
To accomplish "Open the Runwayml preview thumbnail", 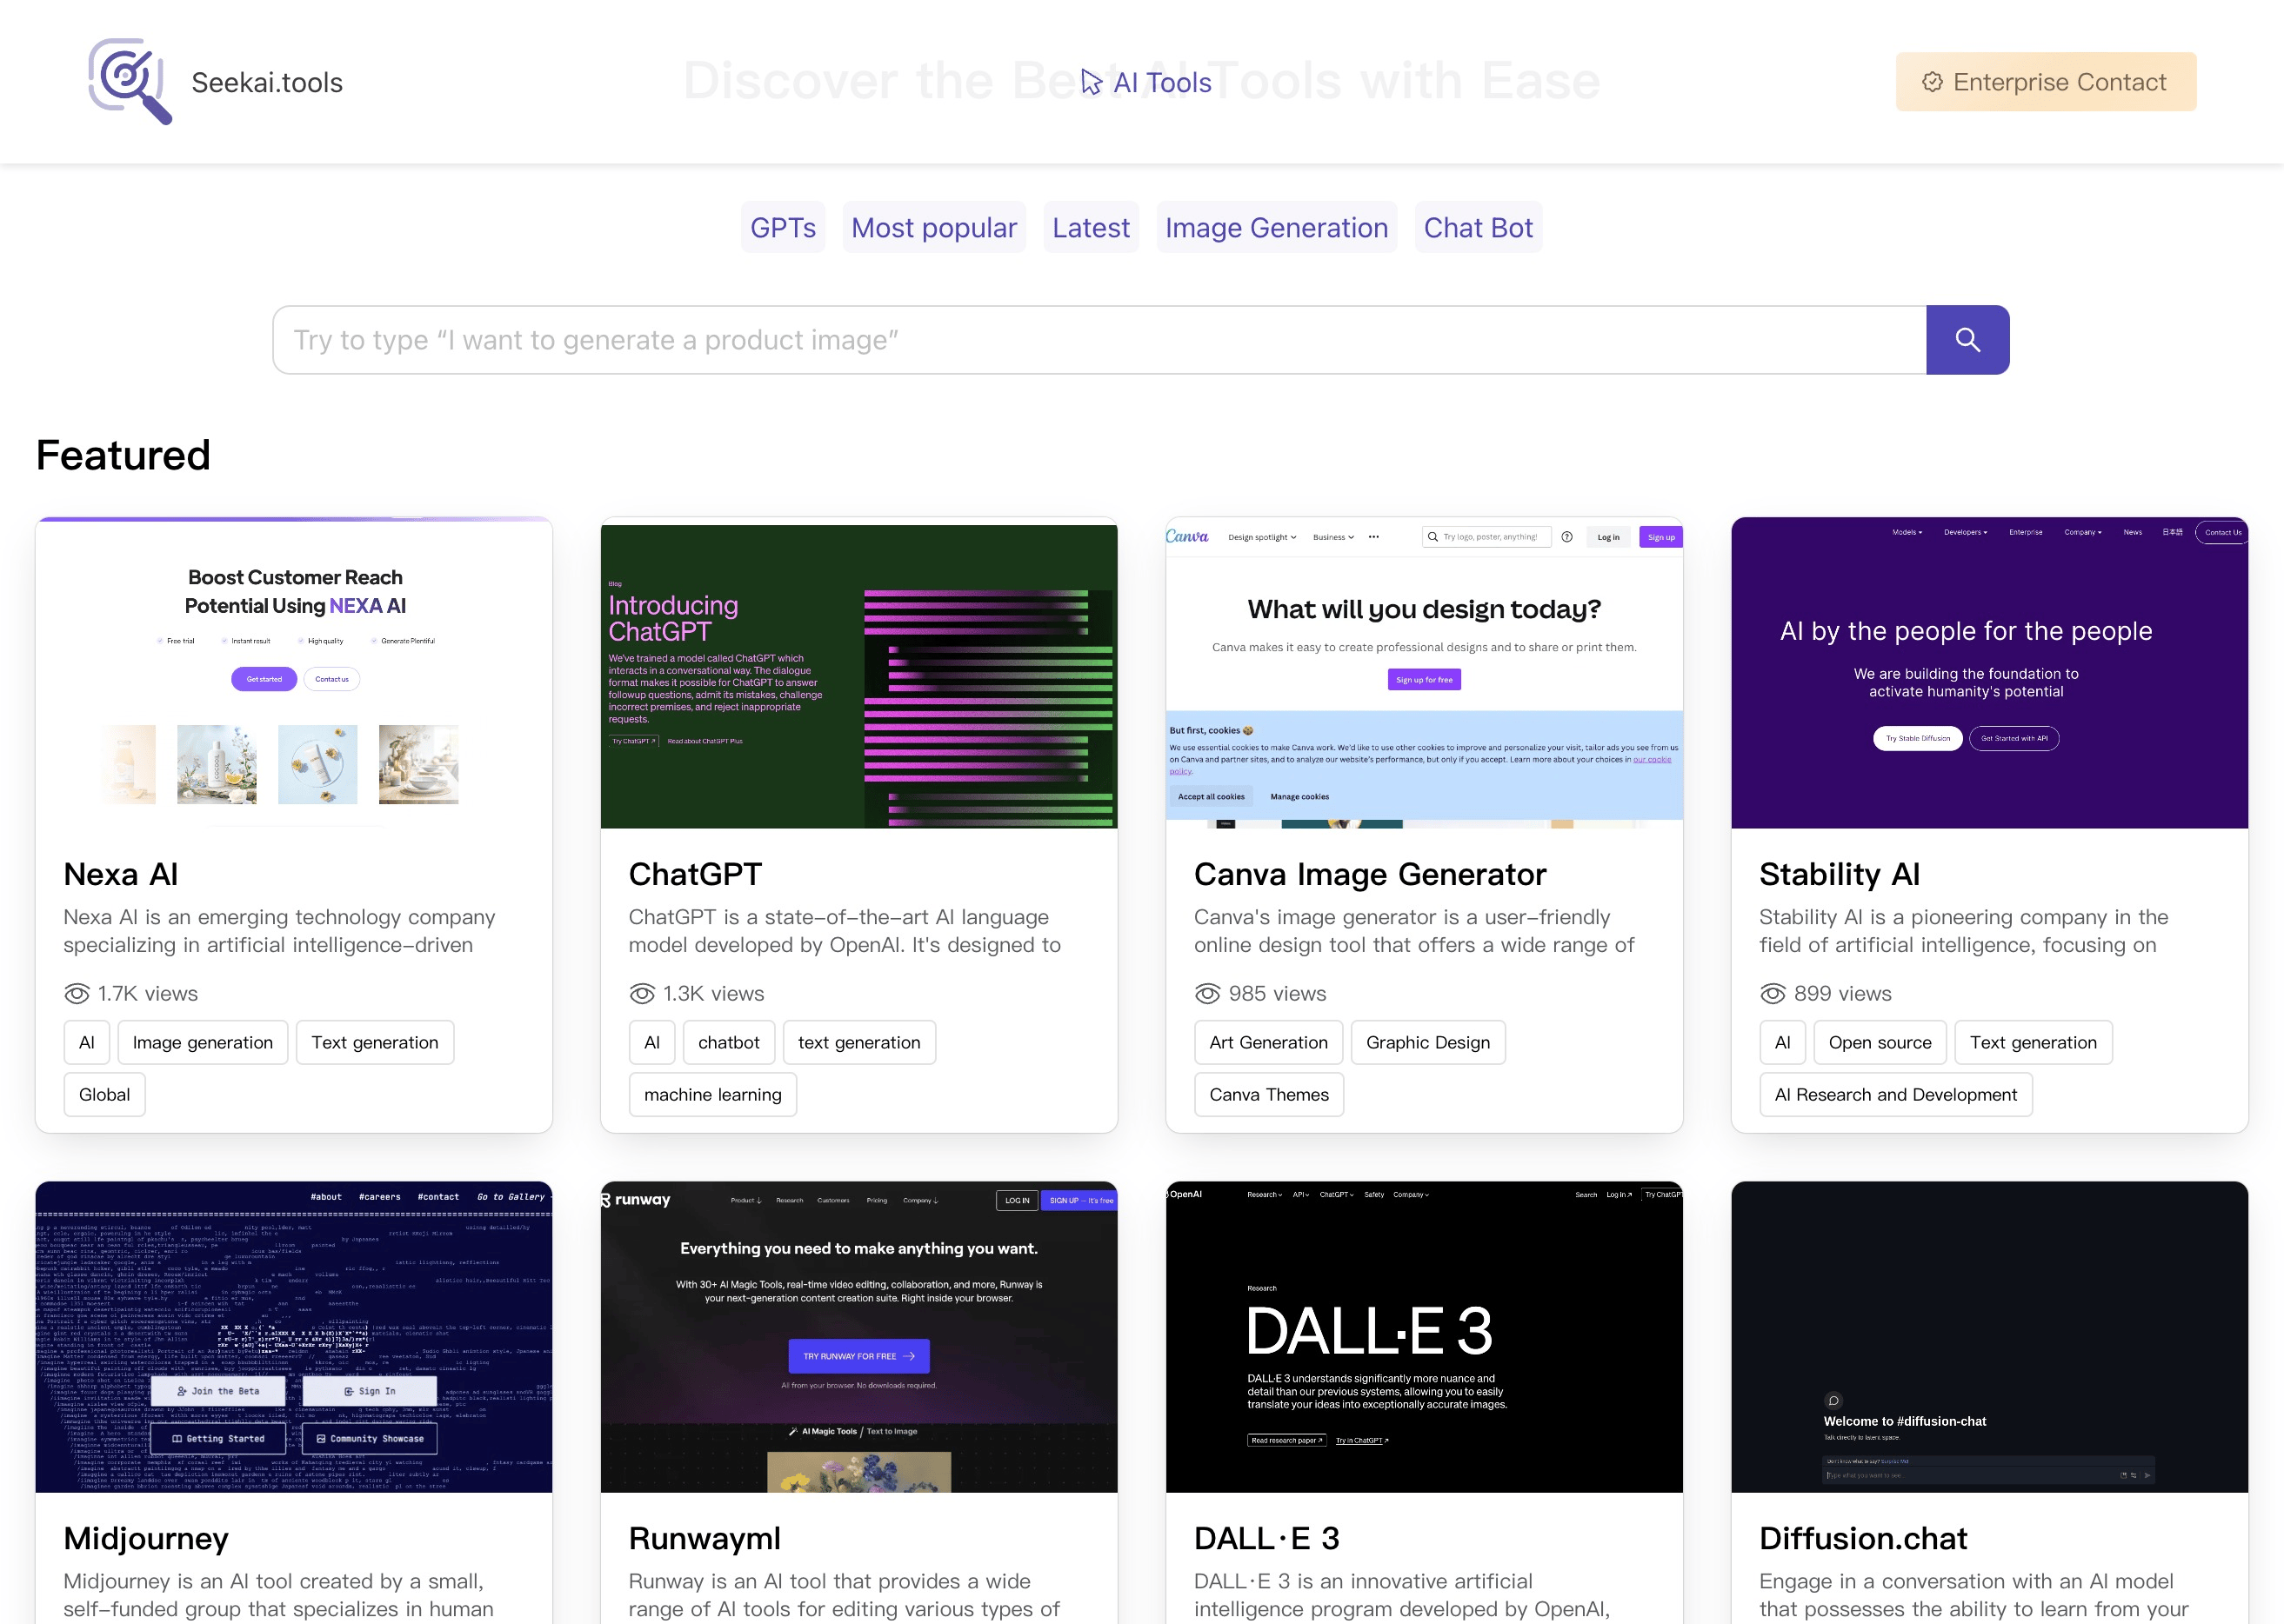I will coord(859,1337).
